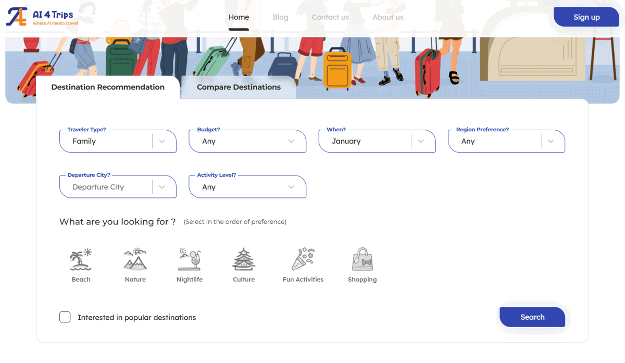Go to Contact us page
This screenshot has height=363, width=625.
tap(330, 17)
